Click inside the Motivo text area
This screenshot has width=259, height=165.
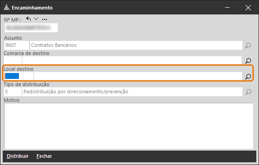[128, 126]
